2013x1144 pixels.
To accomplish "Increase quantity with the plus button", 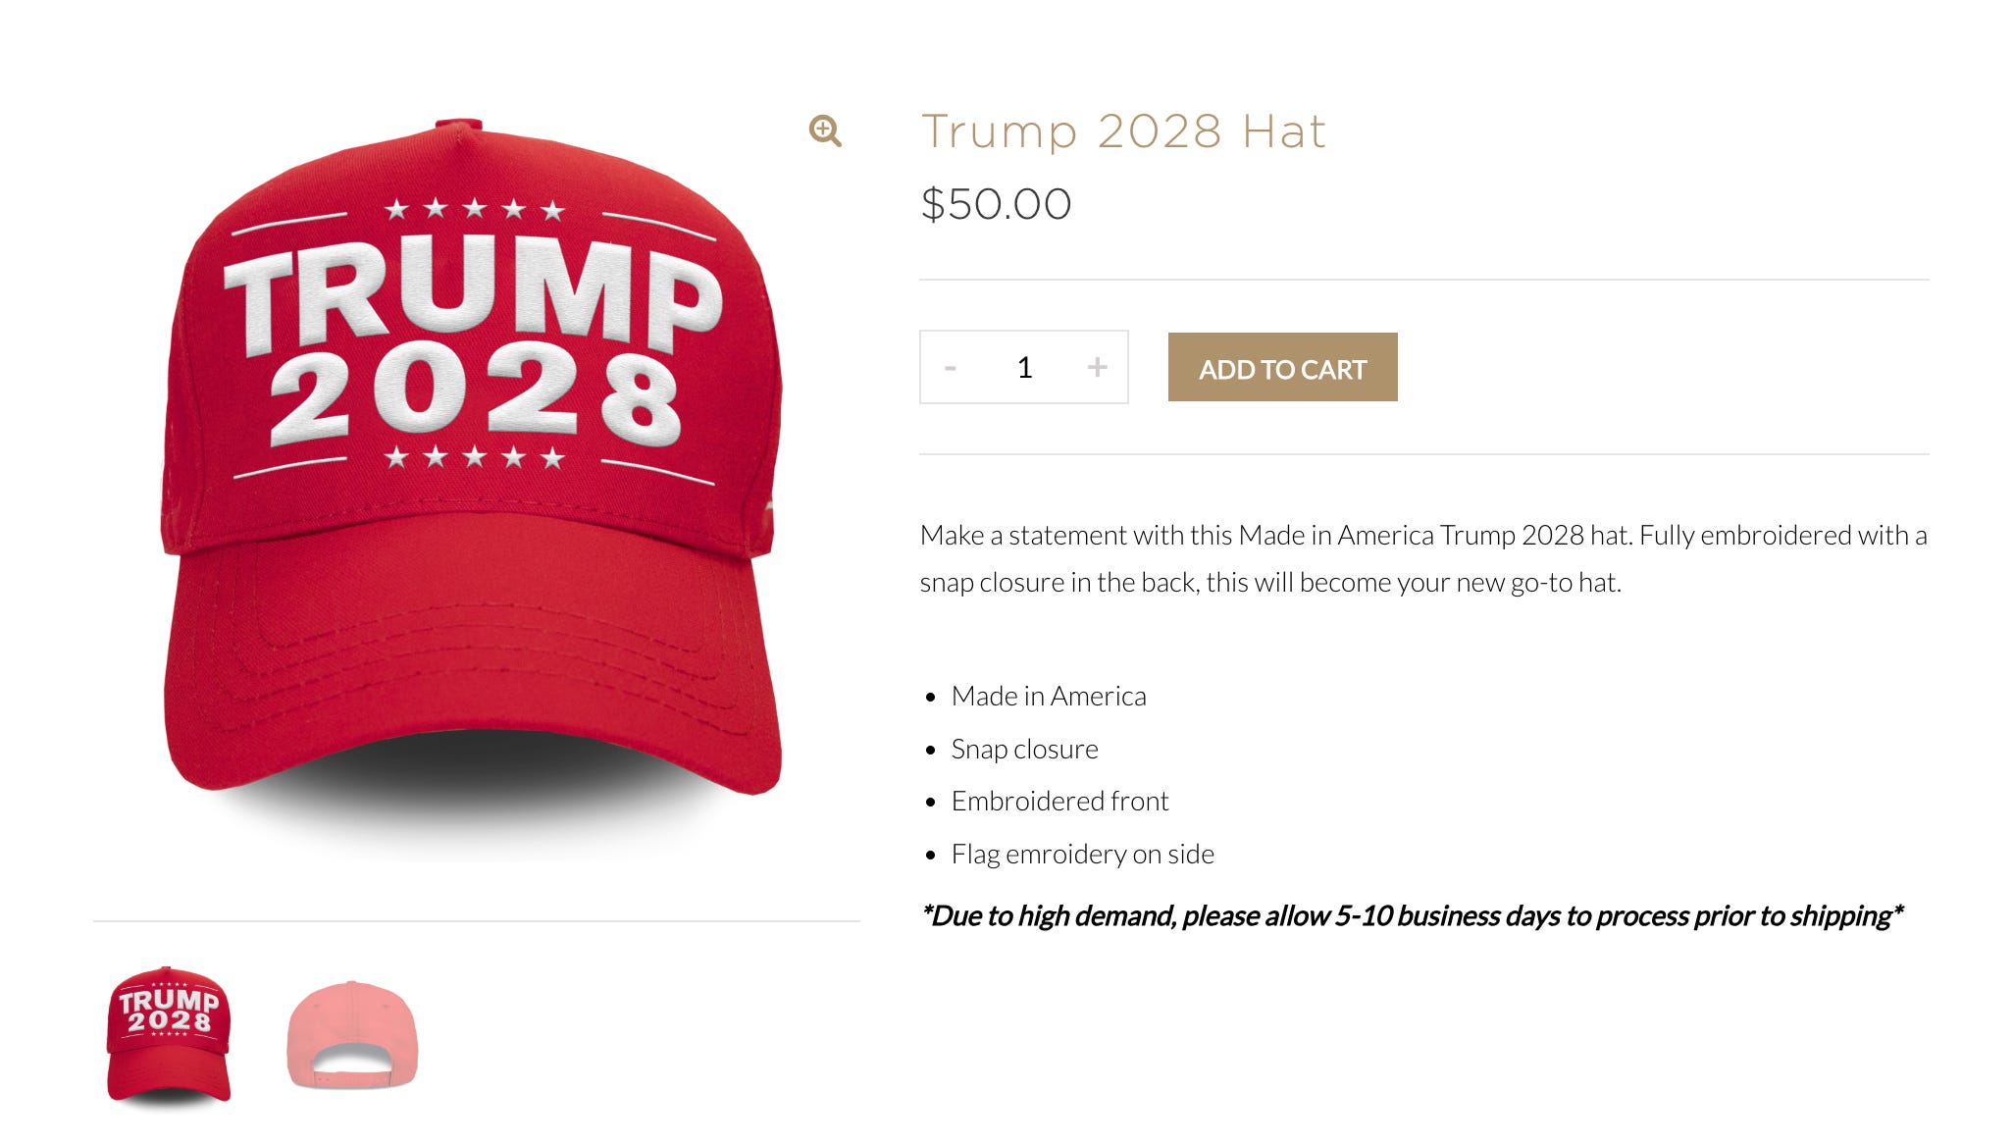I will [1097, 368].
